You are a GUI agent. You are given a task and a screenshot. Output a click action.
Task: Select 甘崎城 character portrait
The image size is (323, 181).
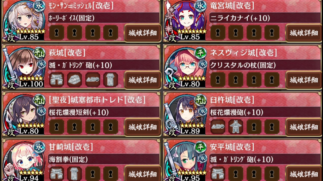click(x=24, y=161)
